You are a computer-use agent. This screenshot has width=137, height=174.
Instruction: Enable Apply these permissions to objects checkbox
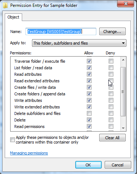click(12, 140)
